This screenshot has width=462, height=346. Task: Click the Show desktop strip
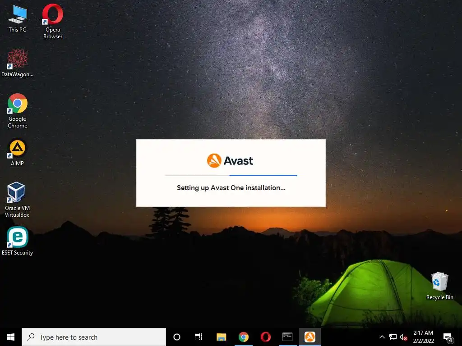tap(461, 337)
